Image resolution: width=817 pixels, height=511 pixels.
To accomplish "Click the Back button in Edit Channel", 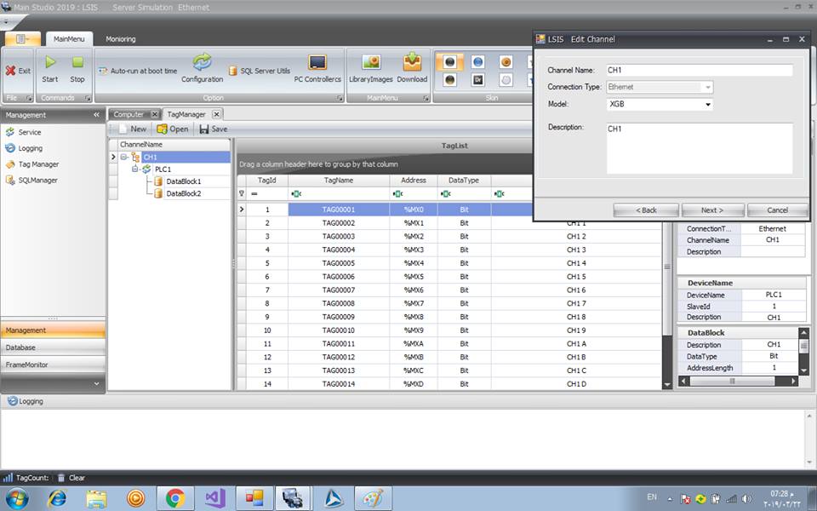I will click(x=646, y=210).
